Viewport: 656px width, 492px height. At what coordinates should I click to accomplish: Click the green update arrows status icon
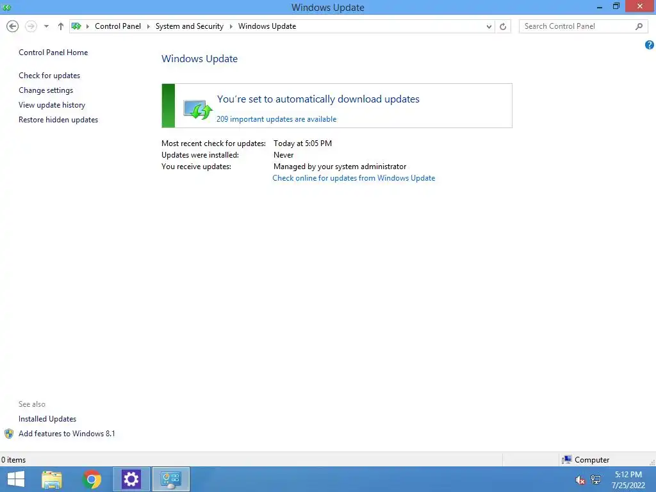198,110
